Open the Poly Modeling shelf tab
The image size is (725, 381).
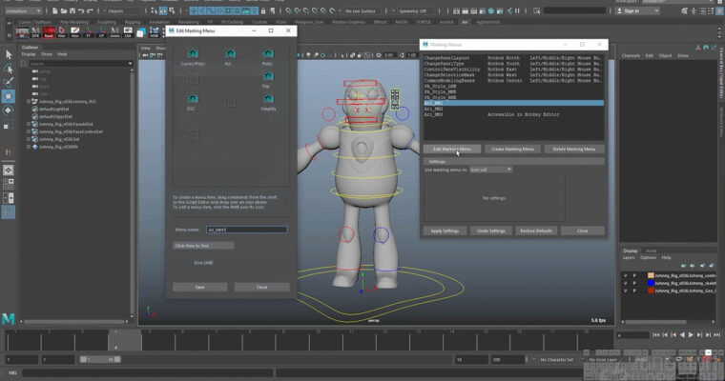(x=74, y=22)
